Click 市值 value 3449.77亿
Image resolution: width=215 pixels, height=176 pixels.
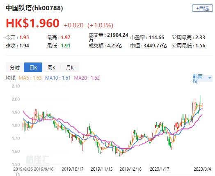[155, 46]
